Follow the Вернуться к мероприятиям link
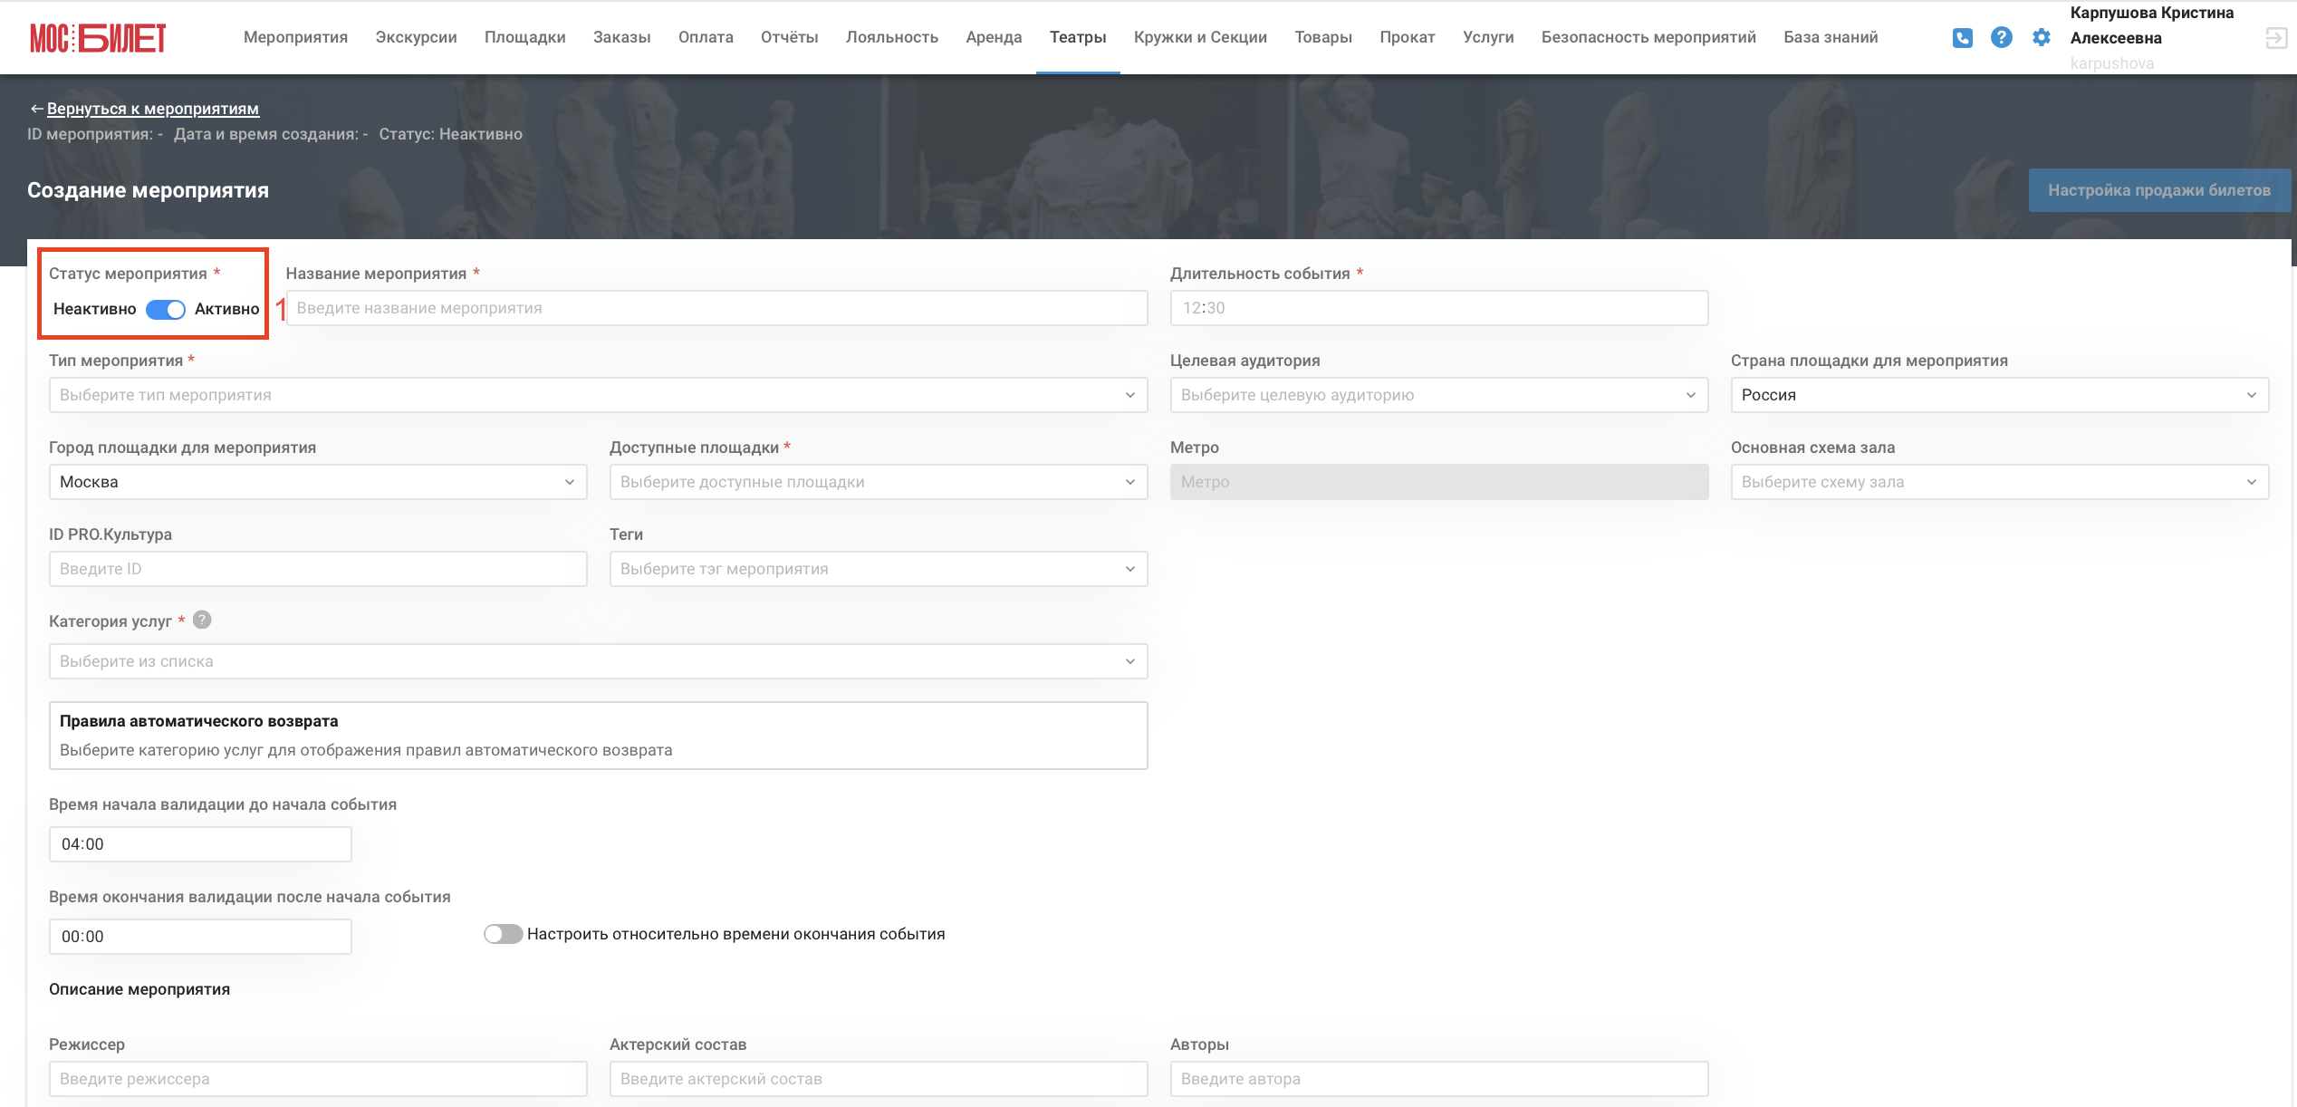This screenshot has height=1107, width=2297. click(153, 109)
